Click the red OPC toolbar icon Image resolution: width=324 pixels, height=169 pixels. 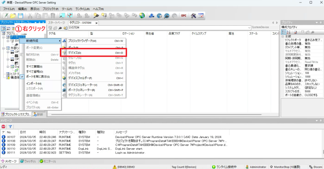coord(184,16)
